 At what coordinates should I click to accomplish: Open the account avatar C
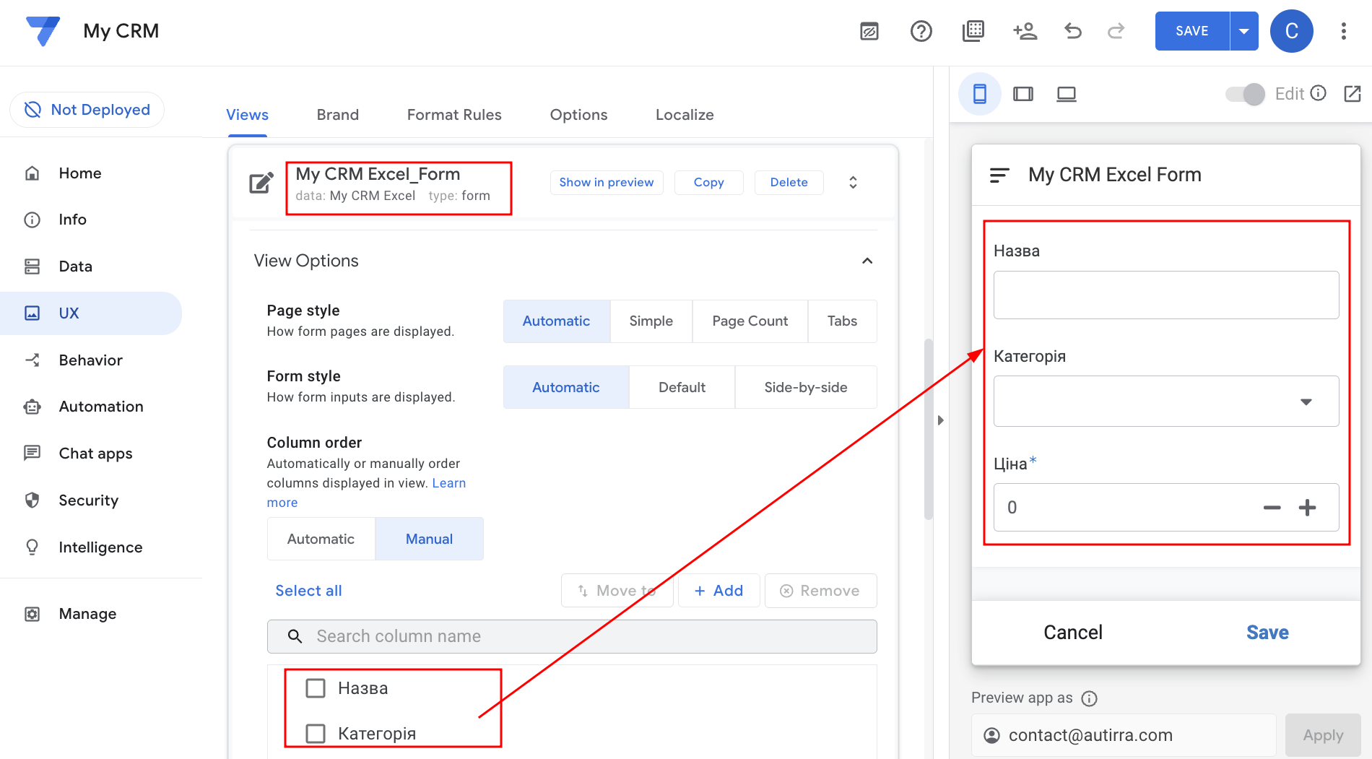click(x=1292, y=31)
